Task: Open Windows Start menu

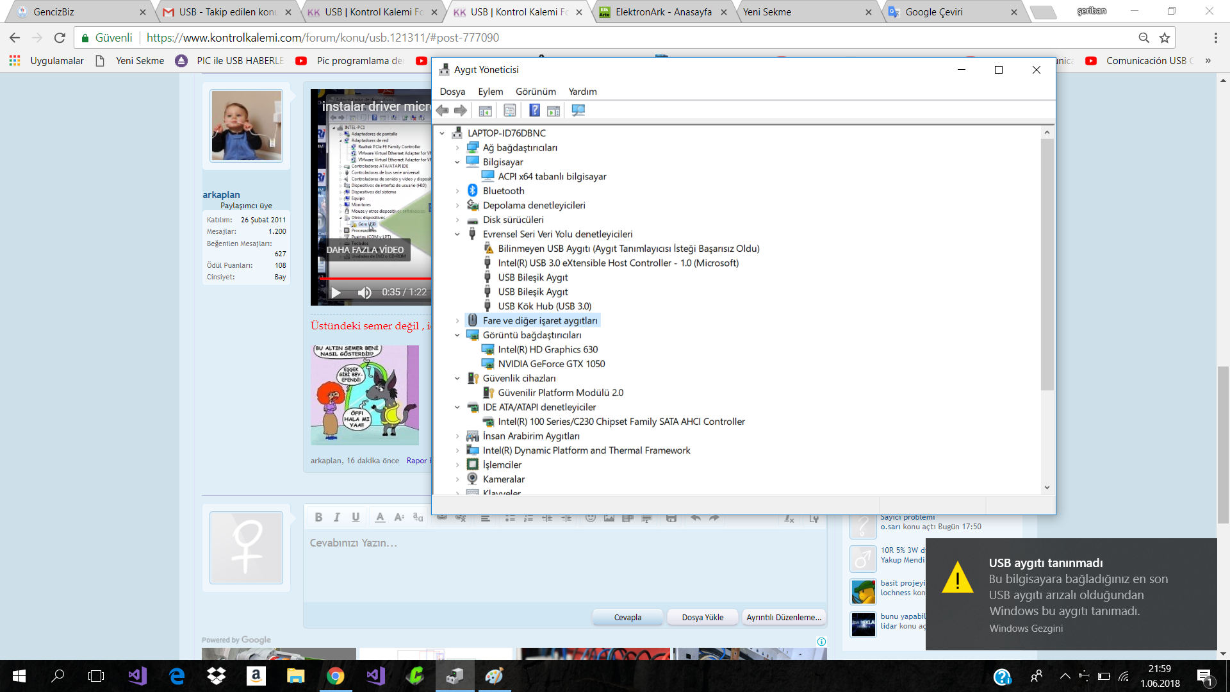Action: click(19, 676)
